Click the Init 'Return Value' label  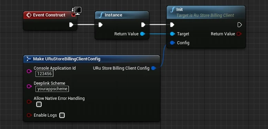[x=223, y=34]
